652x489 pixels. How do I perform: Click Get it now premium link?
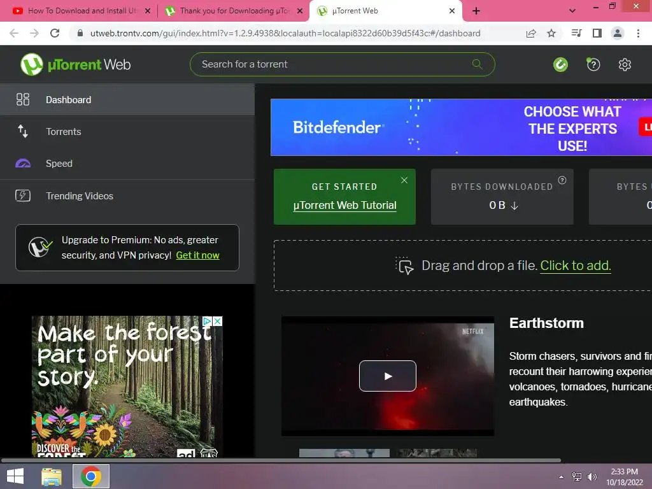(197, 255)
